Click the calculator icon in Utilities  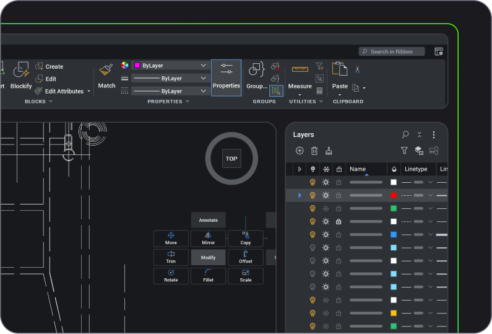pyautogui.click(x=319, y=91)
